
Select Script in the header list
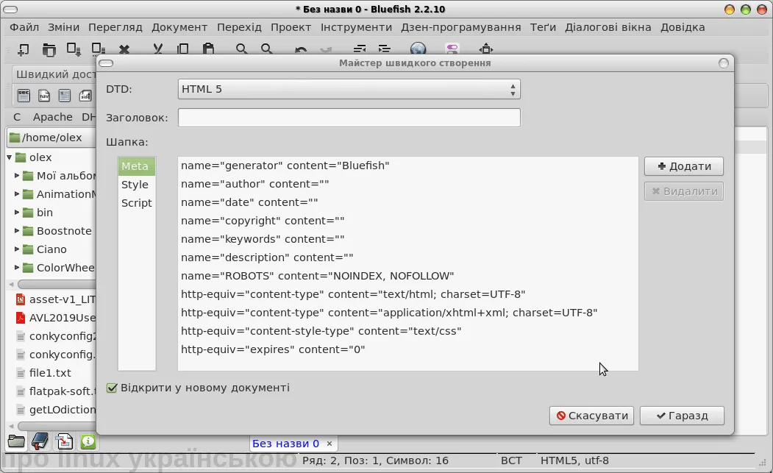click(137, 203)
